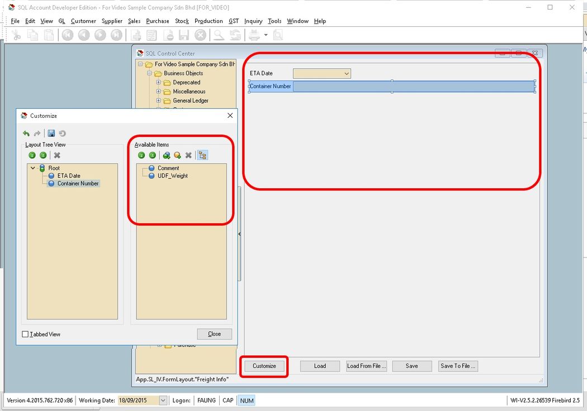Collapse the Root node in Layout Tree View
The height and width of the screenshot is (411, 587).
[34, 168]
